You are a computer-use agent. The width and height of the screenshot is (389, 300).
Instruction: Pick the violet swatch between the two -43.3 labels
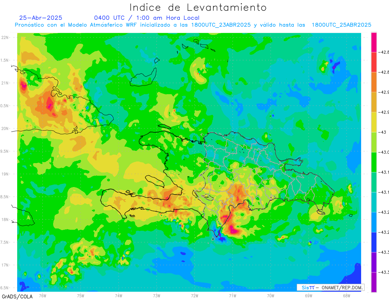coord(374,262)
